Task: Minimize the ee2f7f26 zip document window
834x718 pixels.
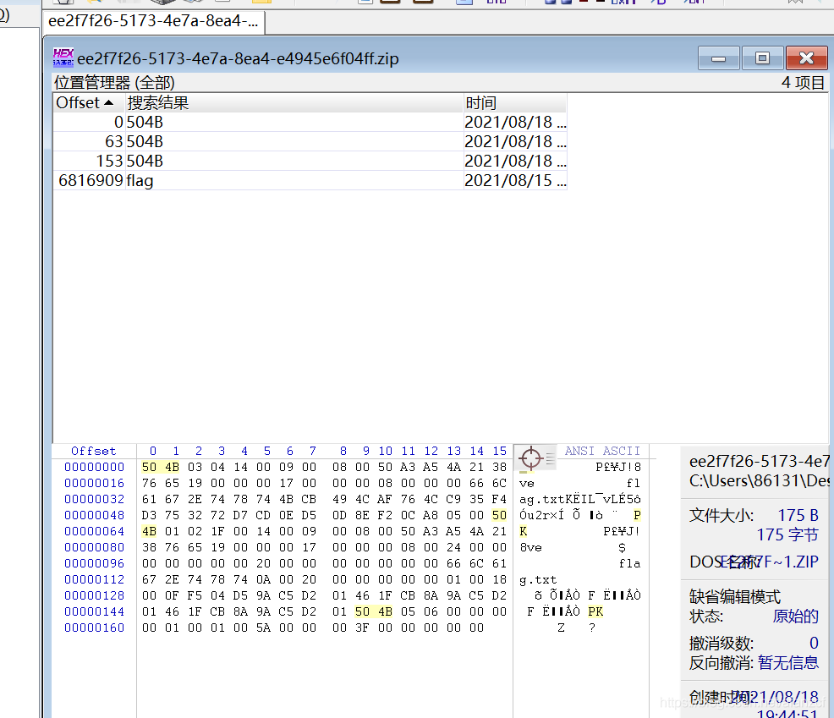Action: [x=719, y=58]
